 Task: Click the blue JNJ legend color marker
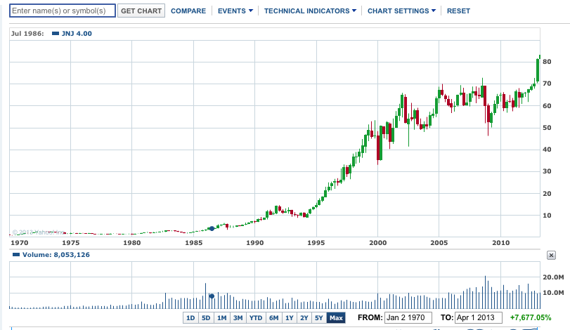click(56, 34)
